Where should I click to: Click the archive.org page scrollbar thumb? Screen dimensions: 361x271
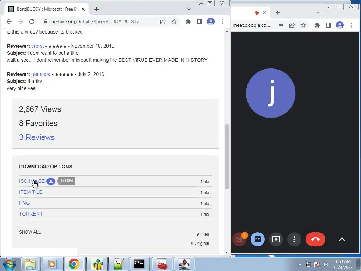227,156
